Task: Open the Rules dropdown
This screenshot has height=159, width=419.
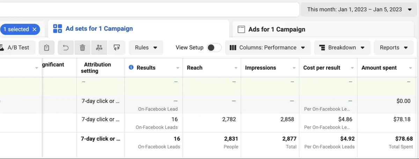Action: coord(146,48)
